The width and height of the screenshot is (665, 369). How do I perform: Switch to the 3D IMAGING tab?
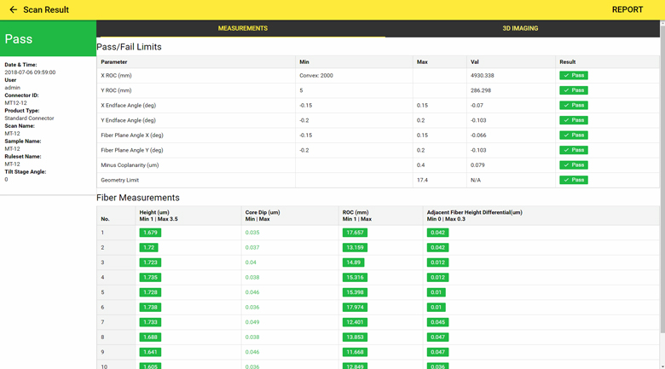click(x=519, y=28)
